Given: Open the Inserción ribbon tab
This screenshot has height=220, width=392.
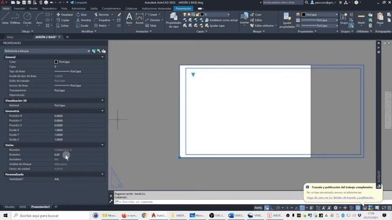Looking at the screenshot, I should (x=20, y=9).
